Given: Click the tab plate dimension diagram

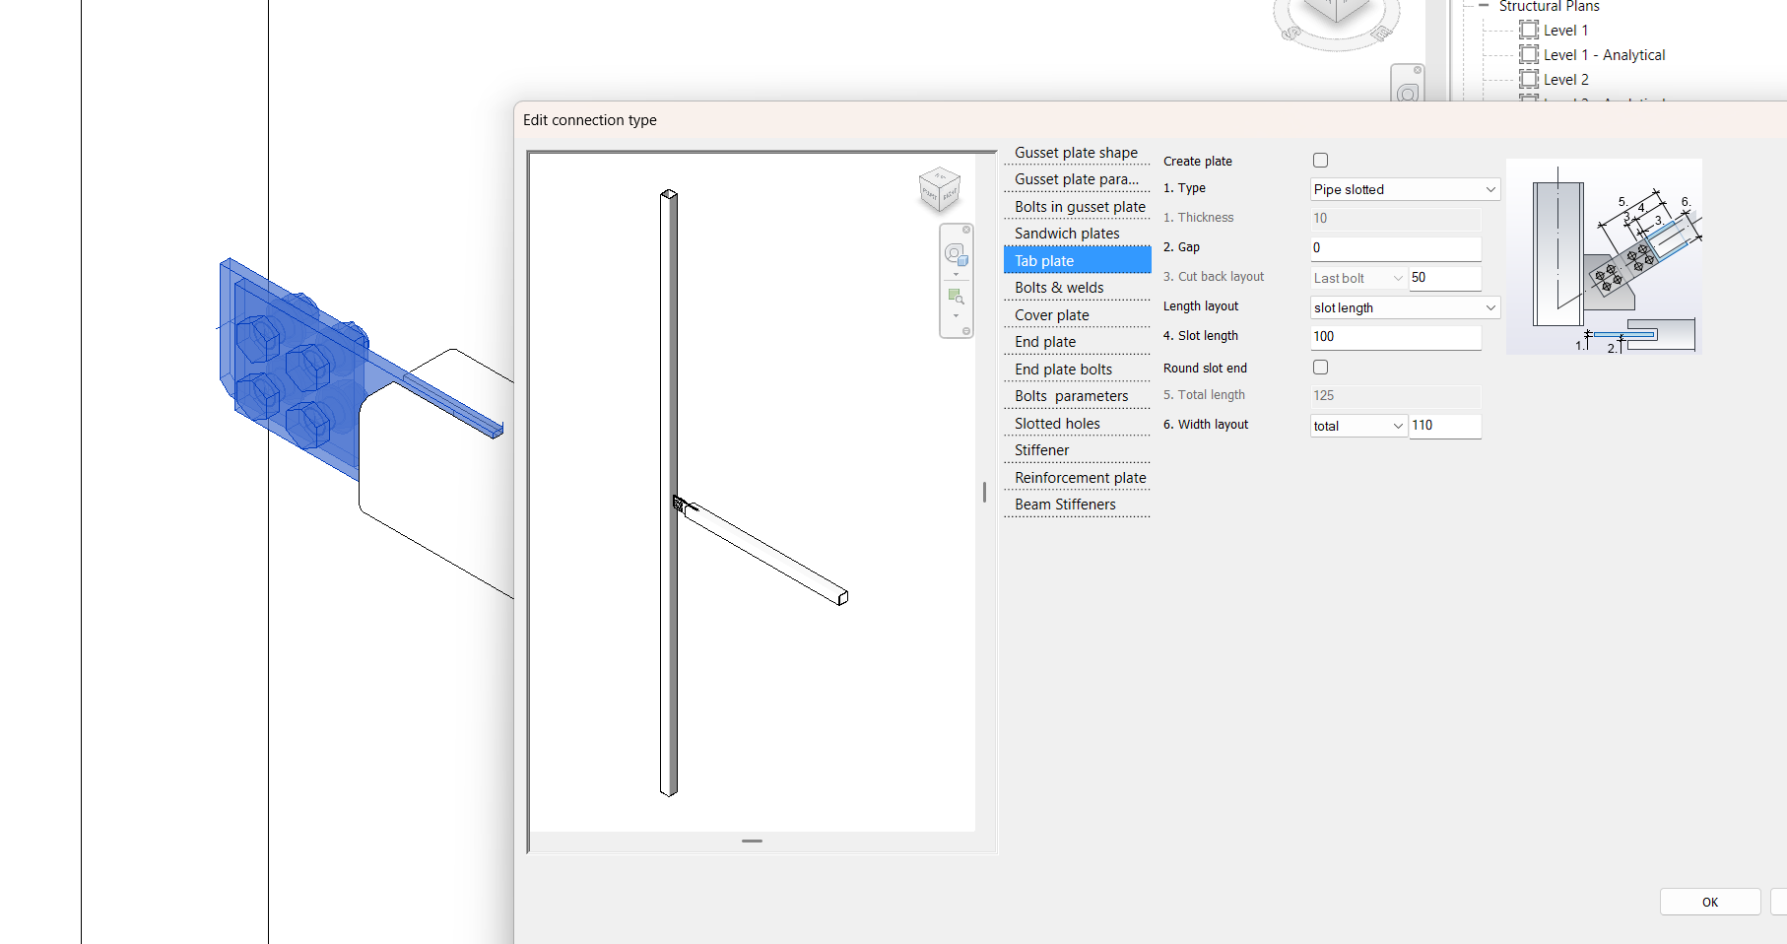Looking at the screenshot, I should click(1604, 256).
